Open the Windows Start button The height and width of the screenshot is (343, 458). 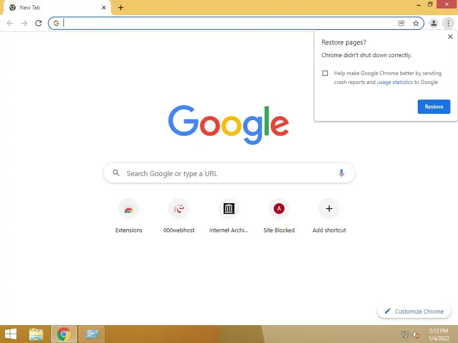11,334
